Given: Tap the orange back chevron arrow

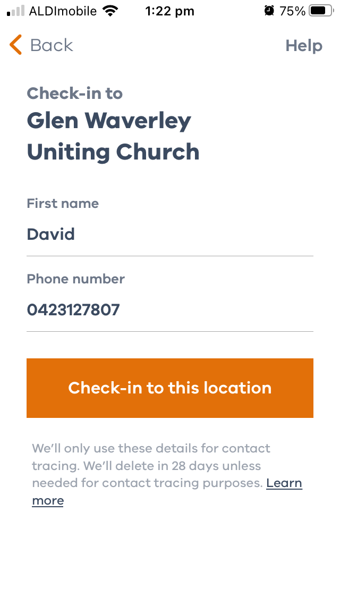Looking at the screenshot, I should click(x=16, y=45).
